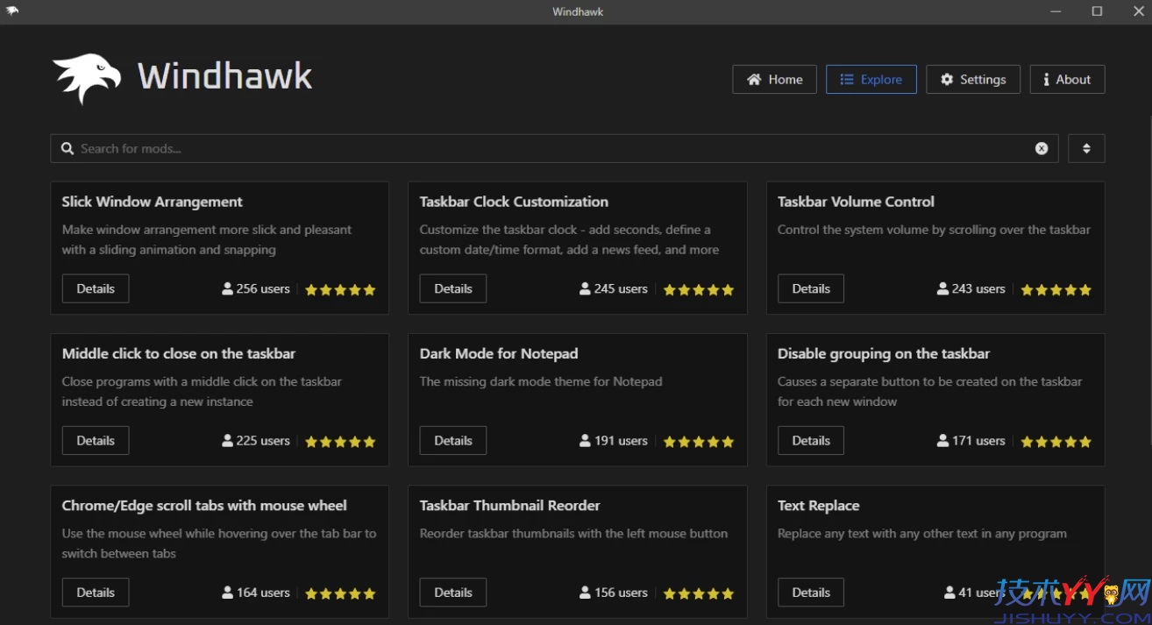The height and width of the screenshot is (625, 1152).
Task: Toggle the fourth star on Middle click mod
Action: coord(354,441)
